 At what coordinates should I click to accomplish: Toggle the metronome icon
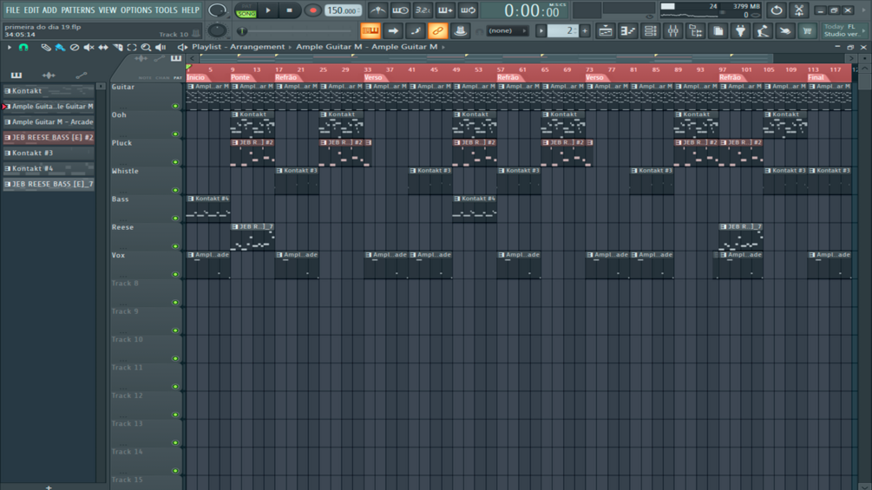[x=378, y=10]
